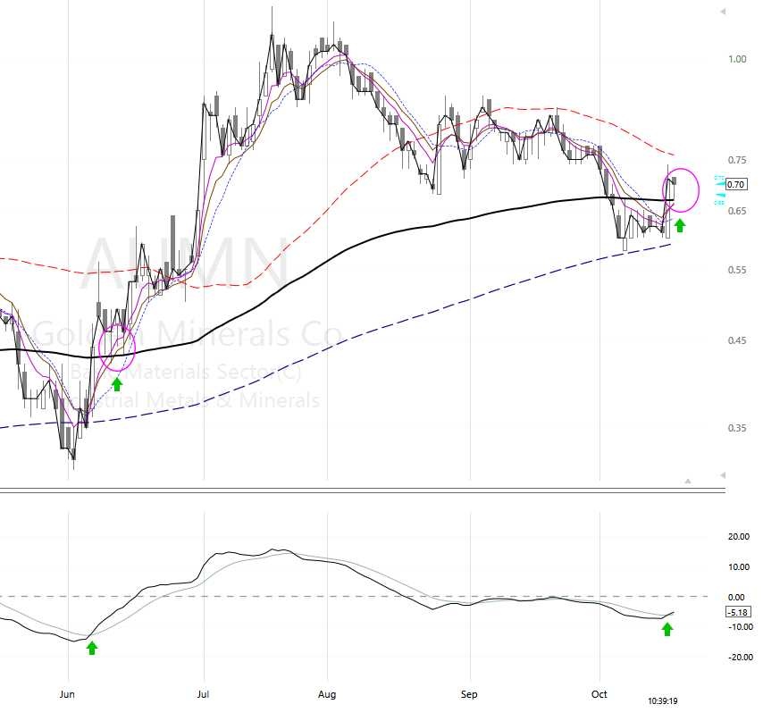
Task: Click the 0.70 current price label
Action: (x=736, y=185)
